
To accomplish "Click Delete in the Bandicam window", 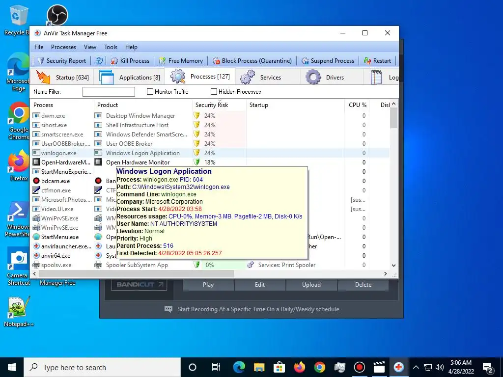I will pyautogui.click(x=363, y=285).
